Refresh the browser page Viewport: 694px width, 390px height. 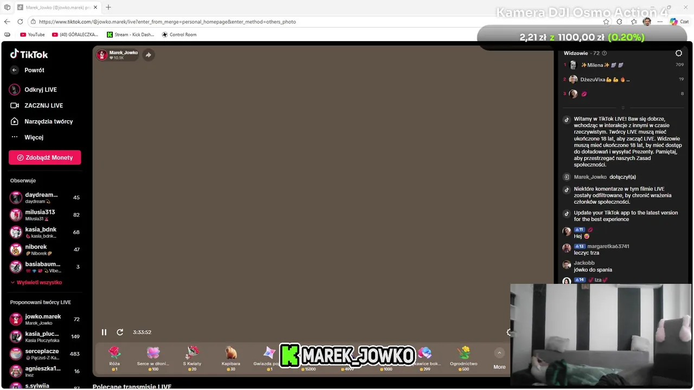click(x=20, y=22)
